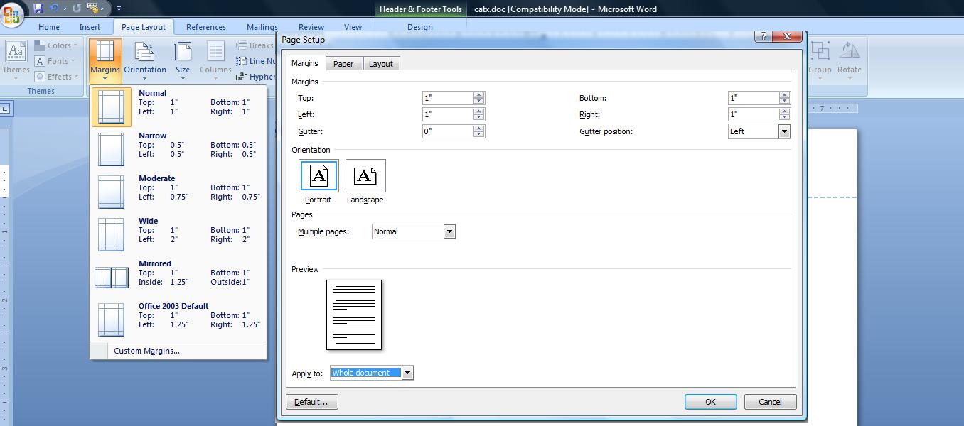This screenshot has width=964, height=426.
Task: Click the ruler tab selector box
Action: 5,109
